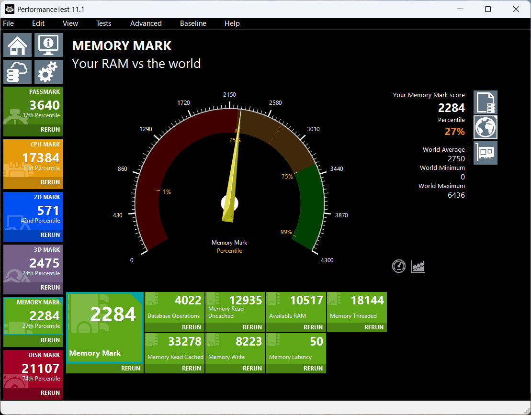
Task: Open the Tests menu
Action: 103,23
